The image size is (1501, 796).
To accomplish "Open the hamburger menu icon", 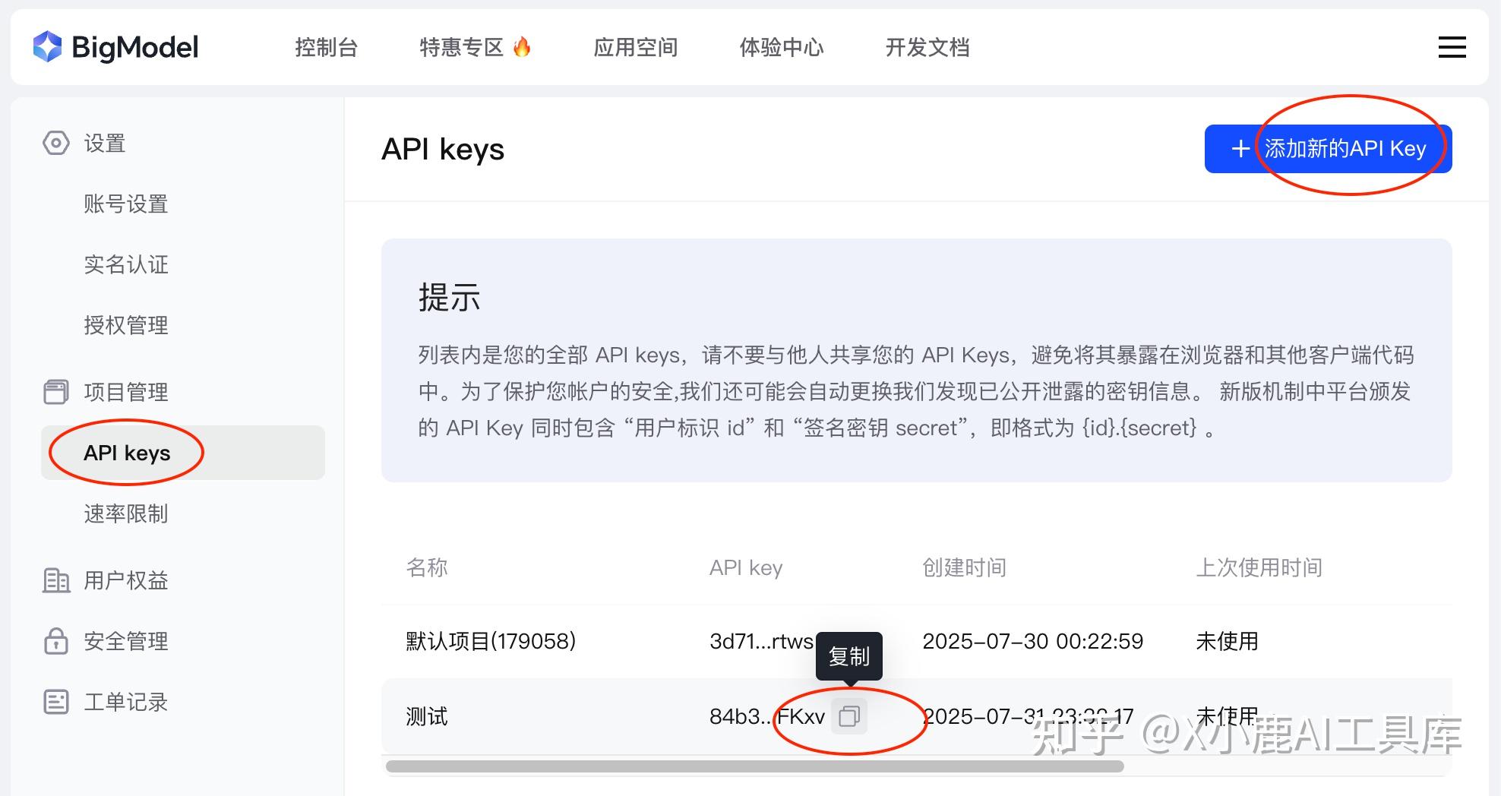I will (x=1452, y=47).
